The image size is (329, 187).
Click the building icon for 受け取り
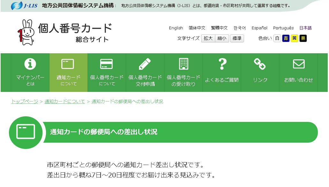click(184, 64)
